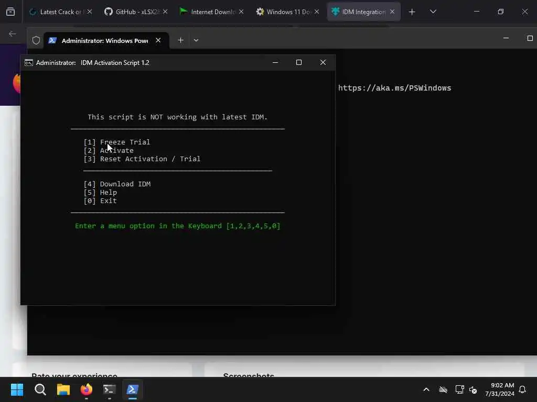This screenshot has width=537, height=402.
Task: Click the shield icon in Terminal title bar
Action: coord(36,40)
